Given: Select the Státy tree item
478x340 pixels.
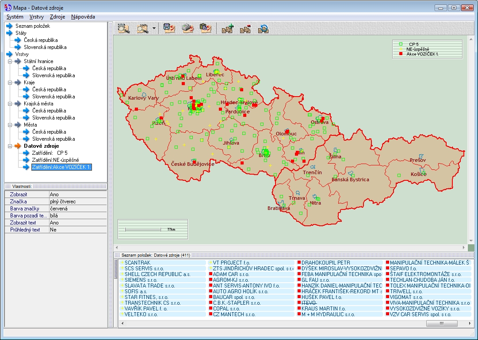Looking at the screenshot, I should 21,33.
